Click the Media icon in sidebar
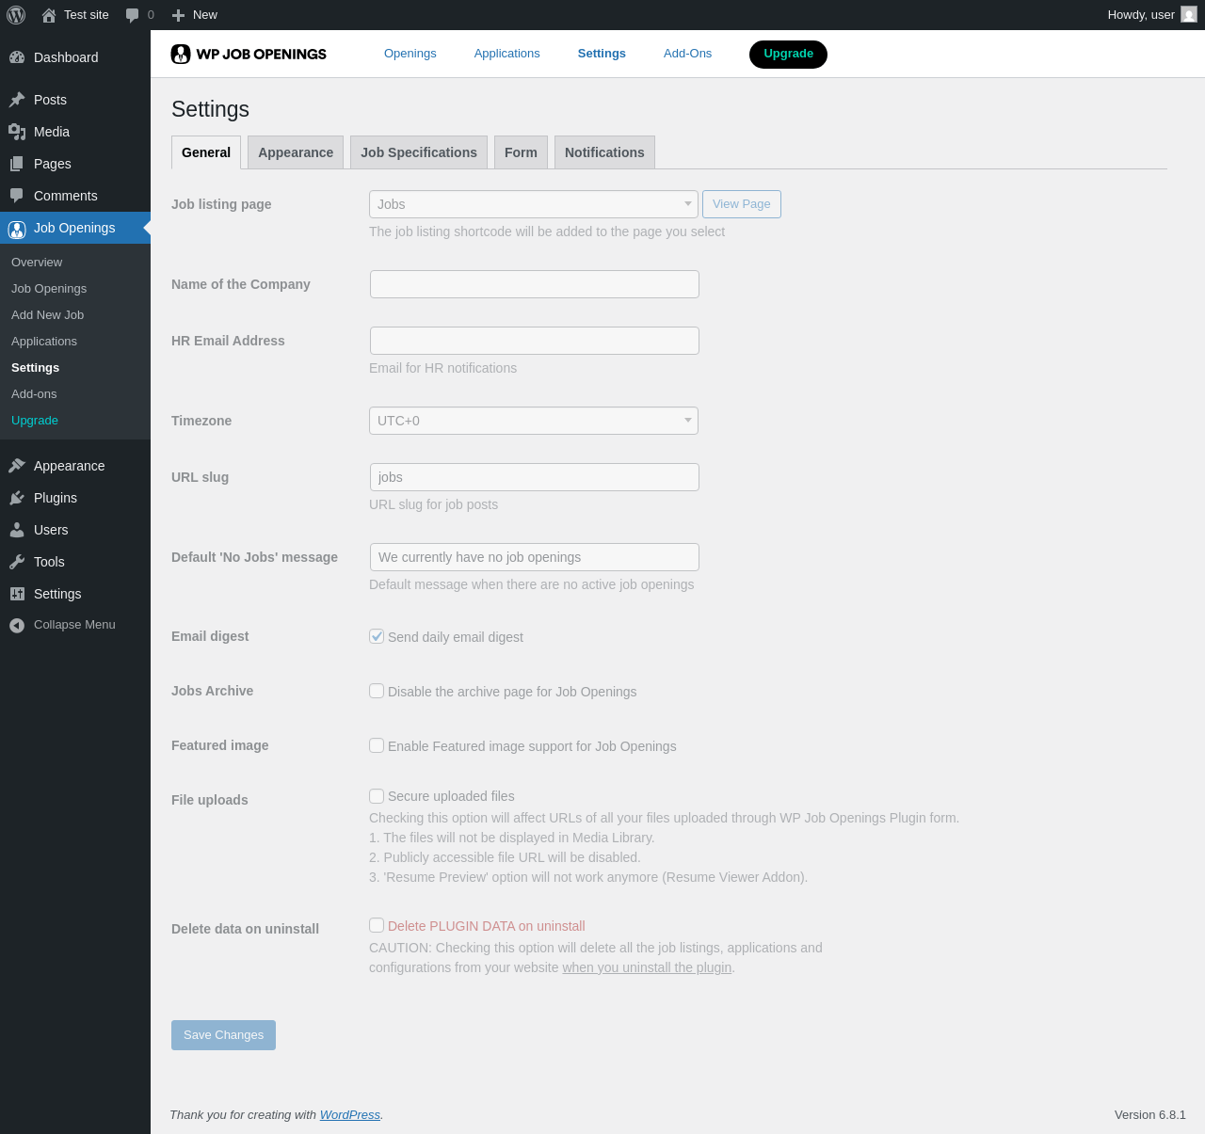This screenshot has width=1205, height=1134. pyautogui.click(x=17, y=132)
